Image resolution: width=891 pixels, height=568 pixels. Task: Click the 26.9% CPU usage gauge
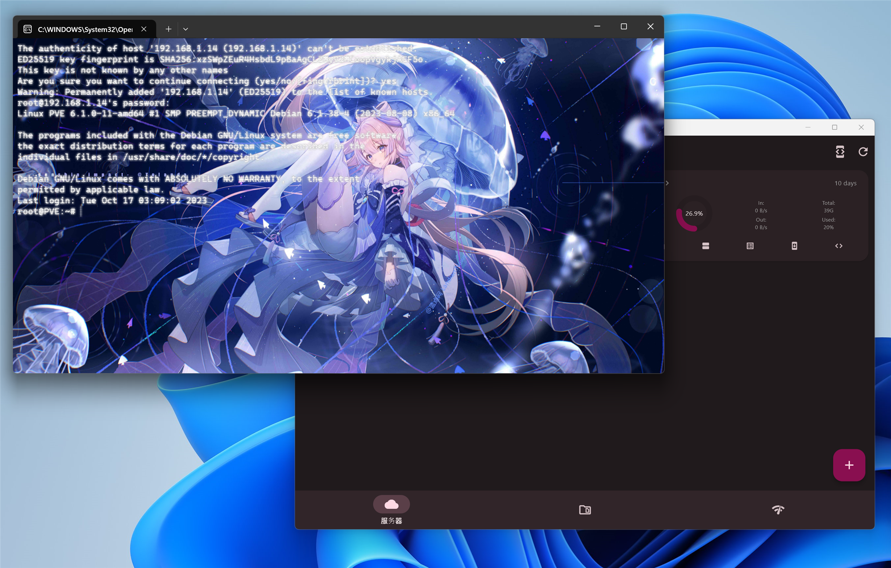(694, 214)
